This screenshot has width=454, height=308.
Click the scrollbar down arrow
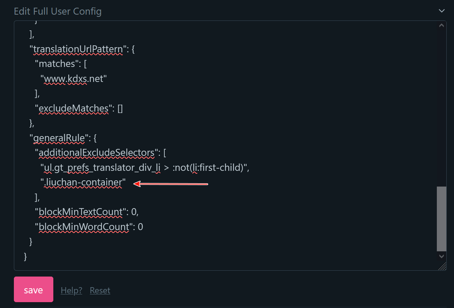[x=441, y=256]
